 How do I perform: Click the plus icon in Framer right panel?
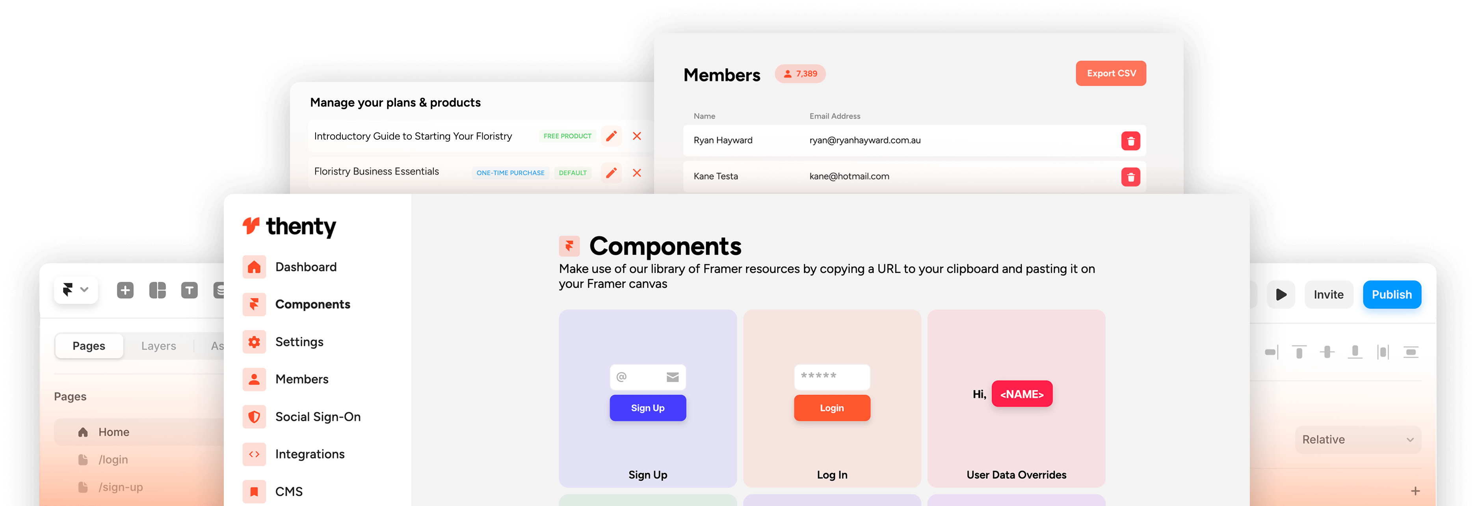point(1415,491)
